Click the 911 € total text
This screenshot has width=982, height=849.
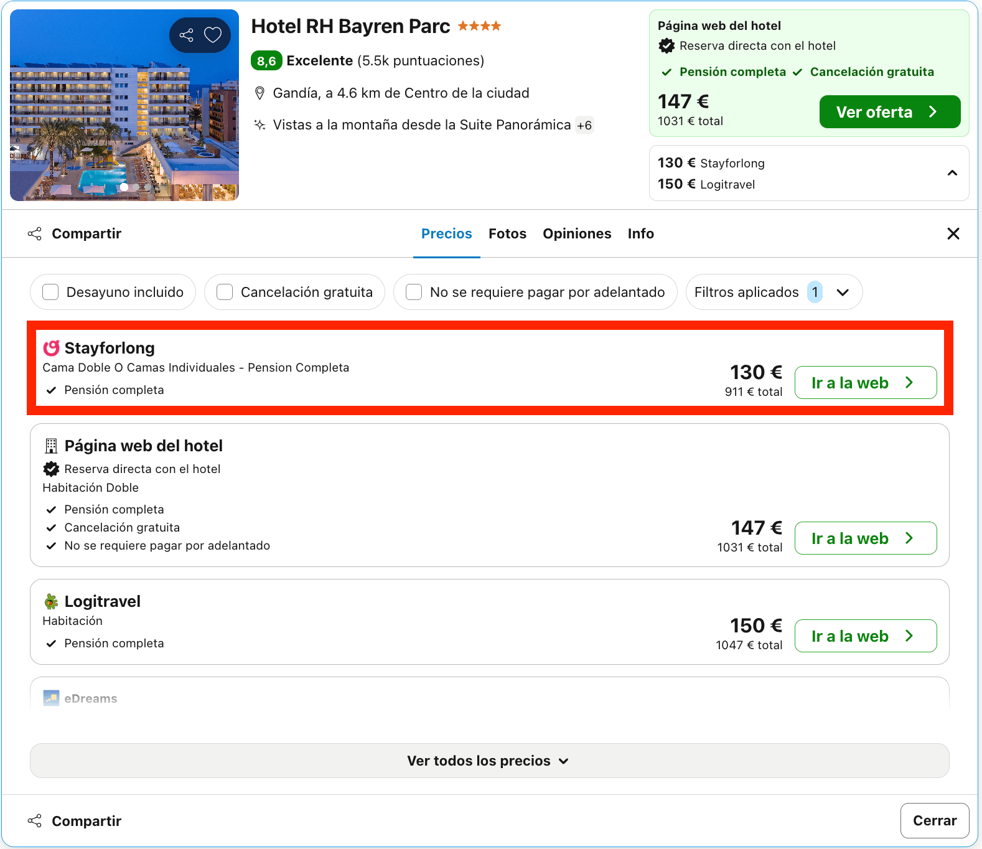(x=754, y=392)
